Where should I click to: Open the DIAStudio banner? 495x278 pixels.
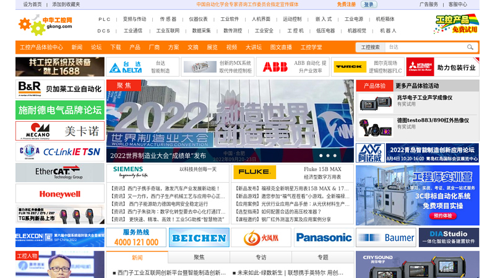pos(449,238)
